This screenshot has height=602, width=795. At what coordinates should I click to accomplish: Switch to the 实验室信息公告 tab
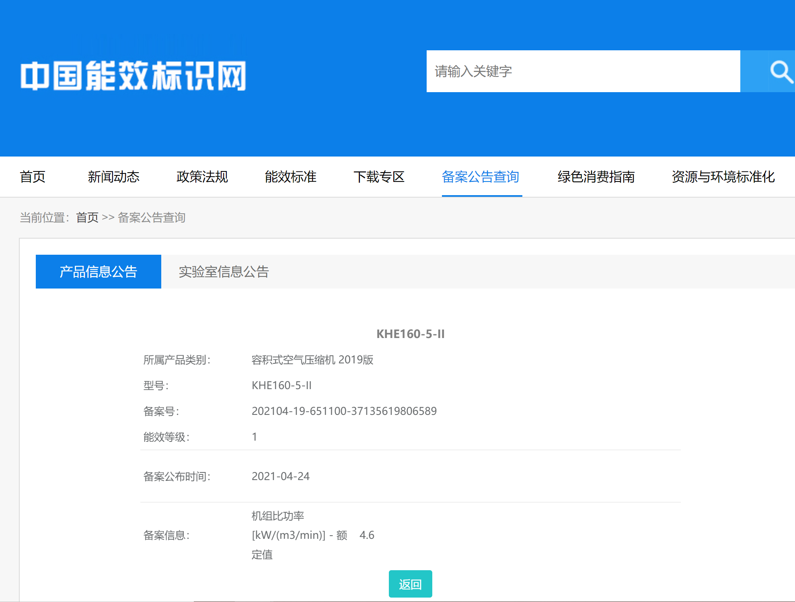pyautogui.click(x=224, y=272)
